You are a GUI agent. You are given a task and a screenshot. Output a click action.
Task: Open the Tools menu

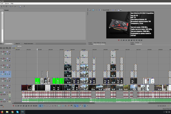tap(2, 3)
